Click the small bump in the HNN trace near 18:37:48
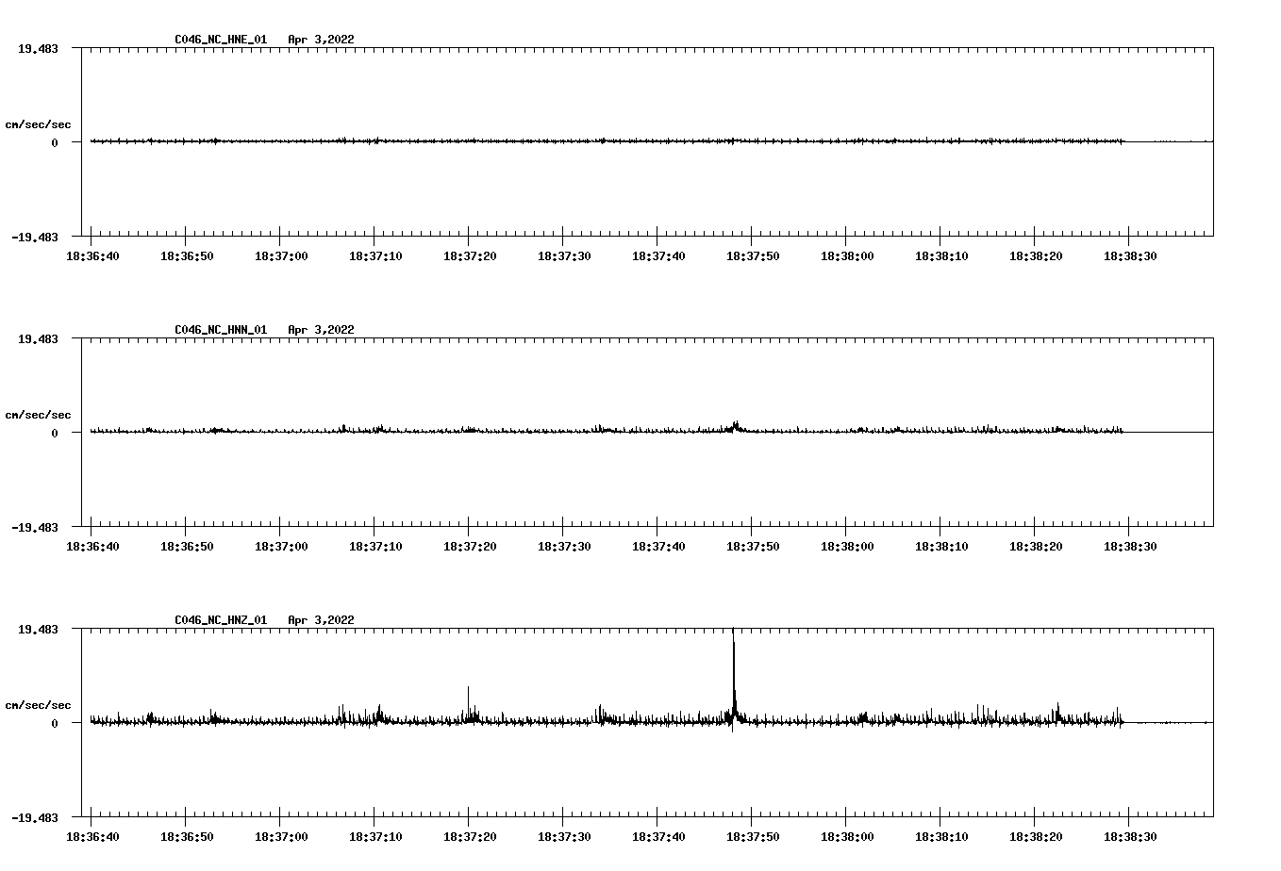1281x871 pixels. [x=735, y=426]
